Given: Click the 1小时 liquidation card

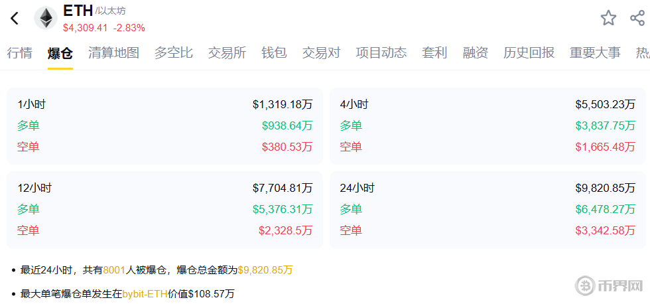Looking at the screenshot, I should (x=164, y=125).
